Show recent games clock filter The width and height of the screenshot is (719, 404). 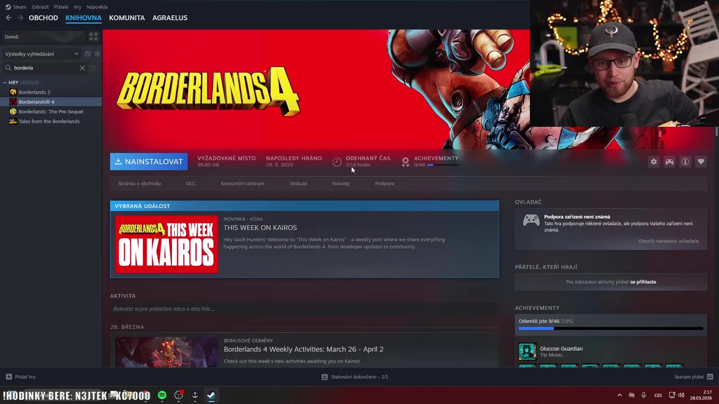[88, 54]
